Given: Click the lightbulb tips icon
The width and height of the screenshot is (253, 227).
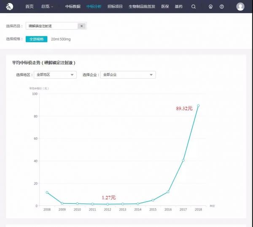Looking at the screenshot, I should point(211,7).
